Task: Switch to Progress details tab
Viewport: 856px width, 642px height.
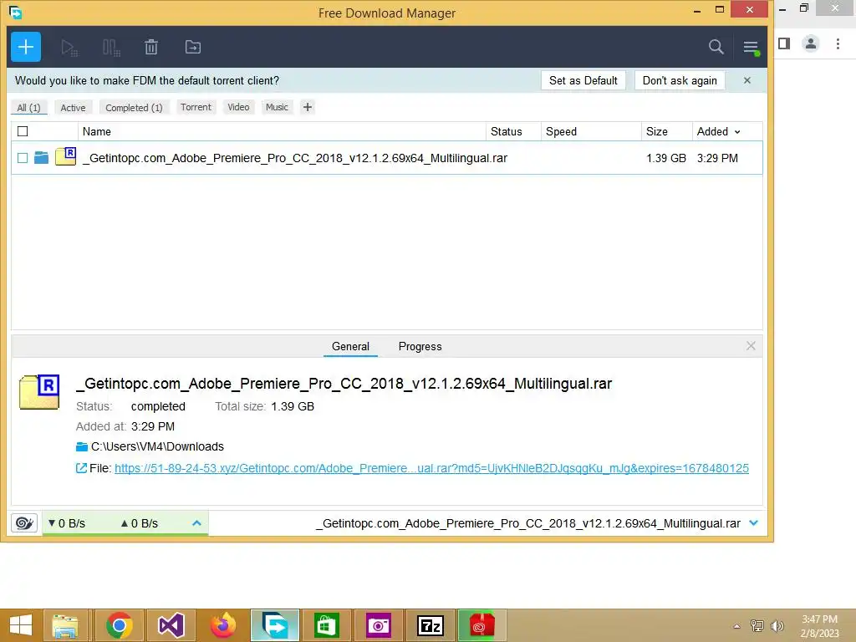Action: pos(420,346)
